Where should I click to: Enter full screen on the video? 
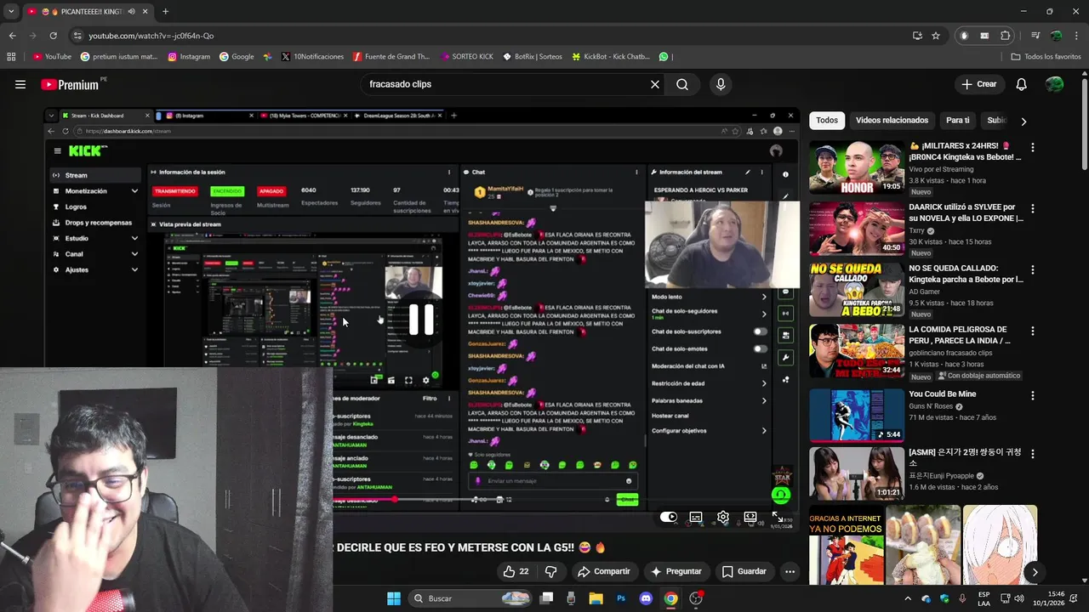[x=777, y=517]
